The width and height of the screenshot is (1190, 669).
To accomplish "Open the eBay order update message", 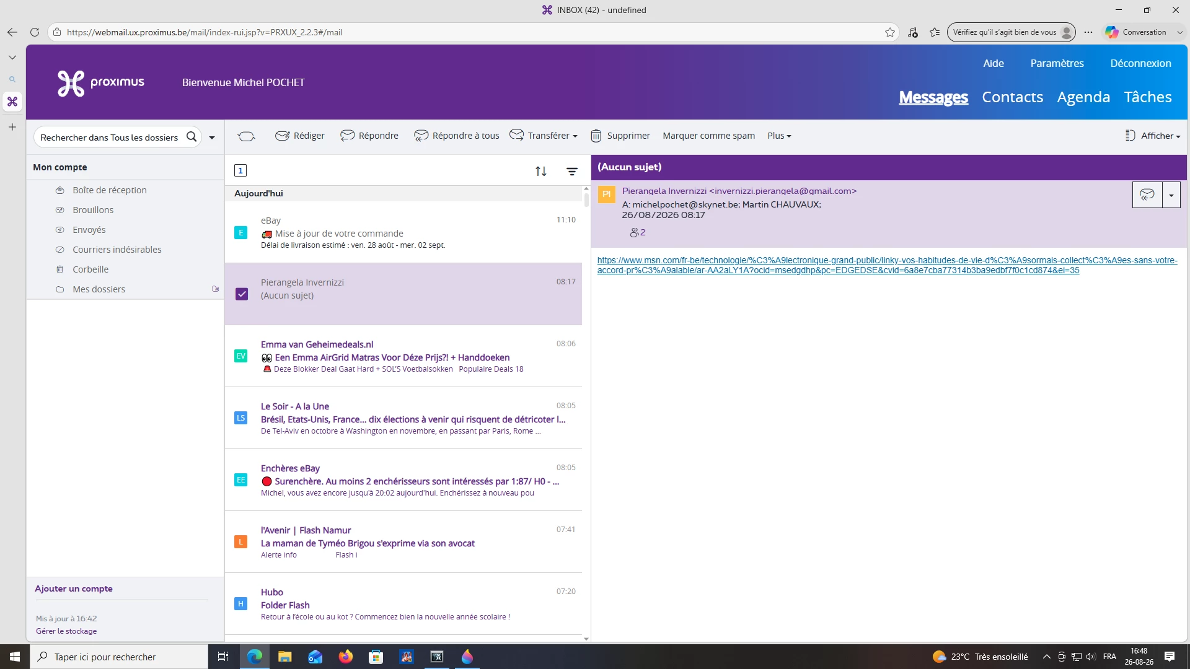I will pyautogui.click(x=403, y=232).
